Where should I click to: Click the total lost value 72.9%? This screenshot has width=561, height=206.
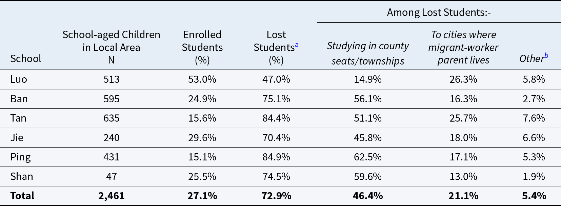tap(276, 196)
